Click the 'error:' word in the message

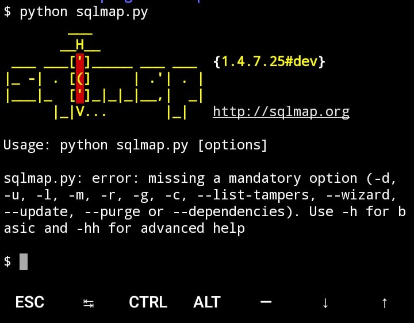coord(115,178)
